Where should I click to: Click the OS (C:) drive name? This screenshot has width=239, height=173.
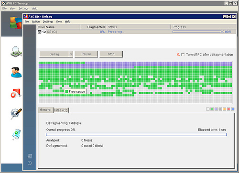coord(52,32)
